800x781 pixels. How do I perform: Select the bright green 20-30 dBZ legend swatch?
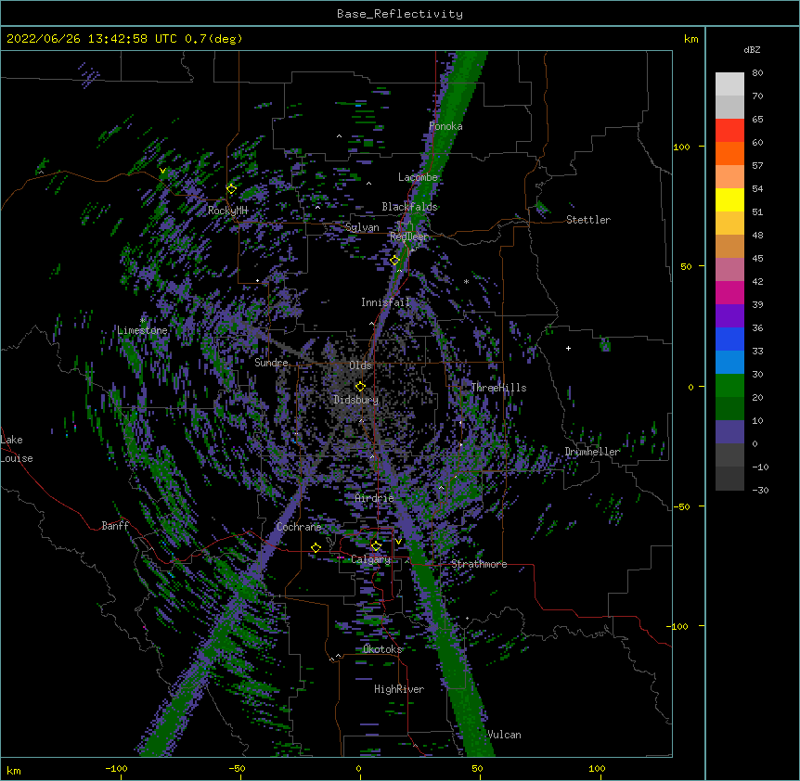pyautogui.click(x=729, y=386)
